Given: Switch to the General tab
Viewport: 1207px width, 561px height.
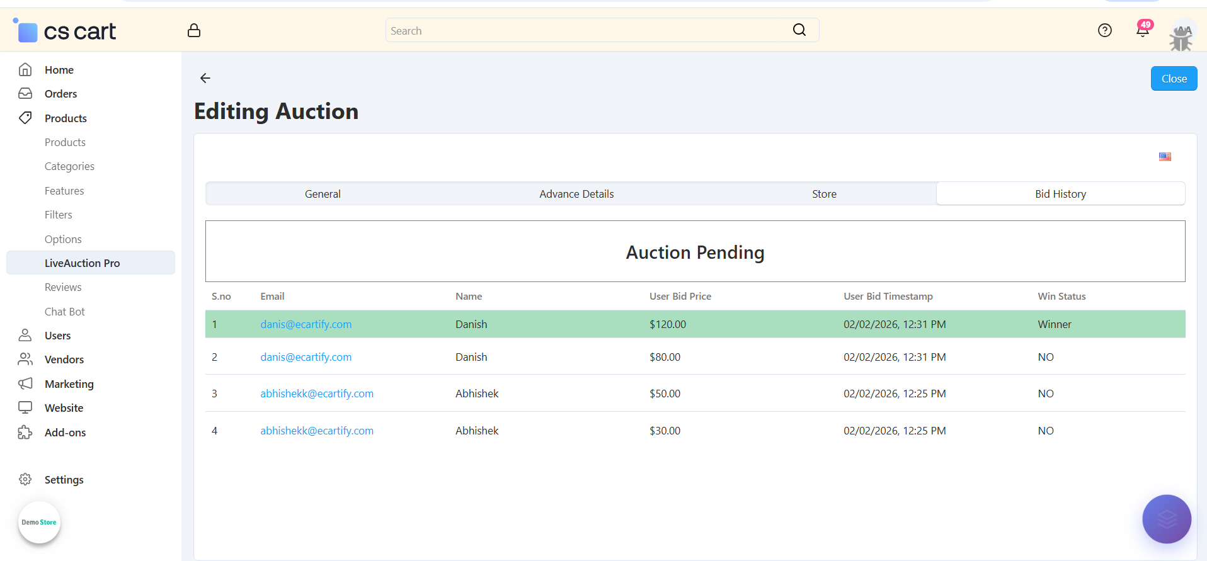Looking at the screenshot, I should (323, 194).
